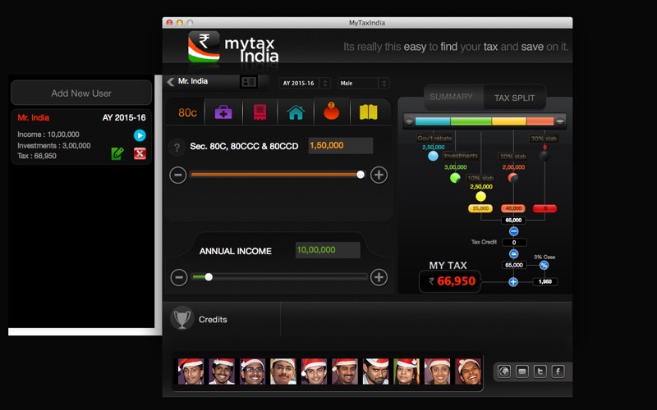Image resolution: width=657 pixels, height=410 pixels.
Task: Open the purple medical kit tab
Action: tap(223, 112)
